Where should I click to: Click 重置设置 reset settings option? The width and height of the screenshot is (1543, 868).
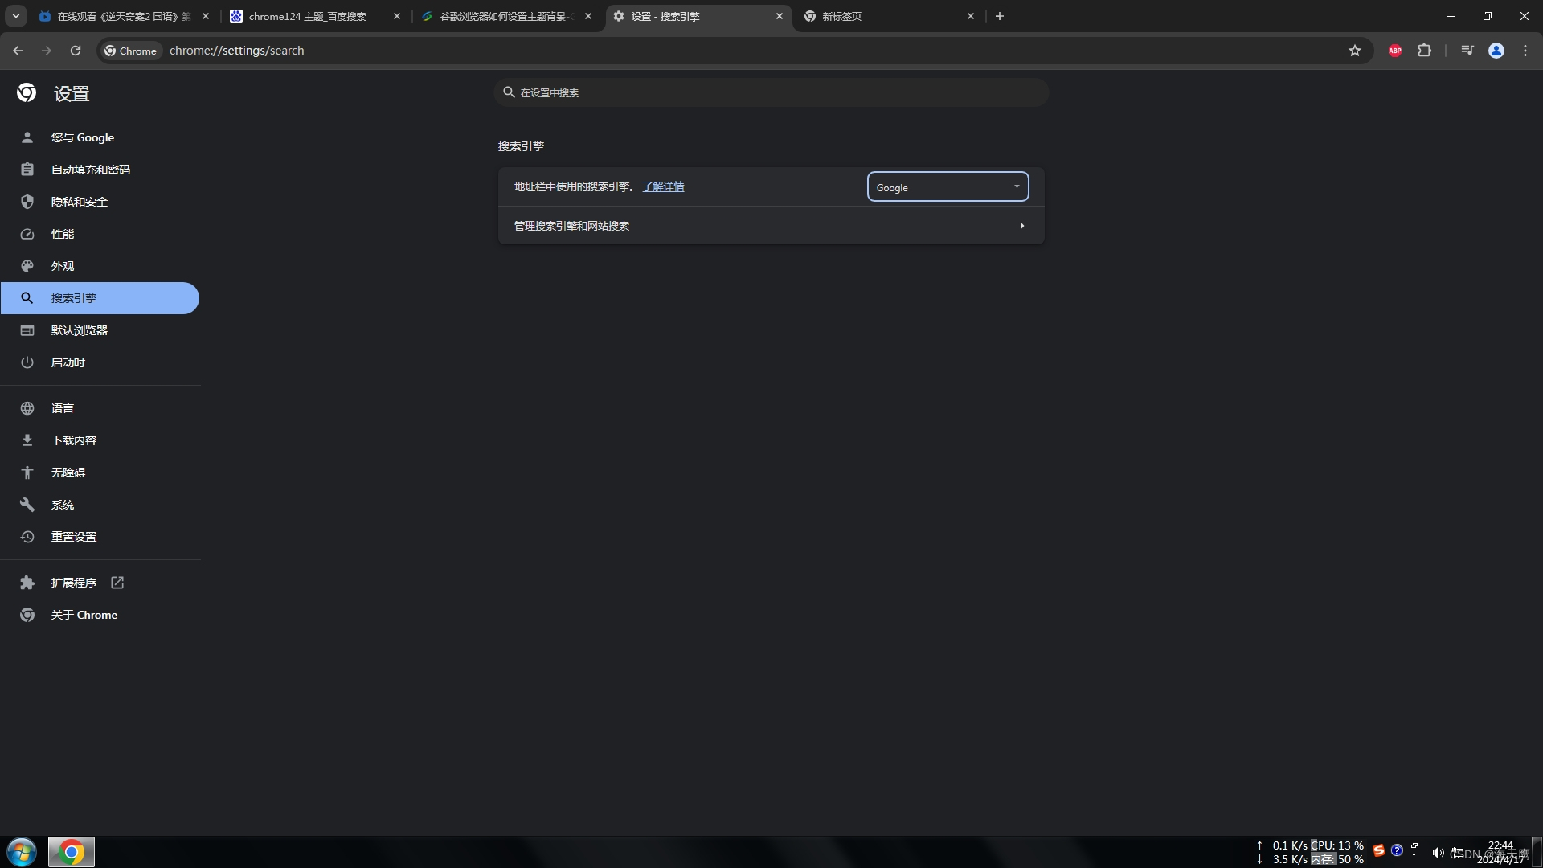(x=74, y=536)
